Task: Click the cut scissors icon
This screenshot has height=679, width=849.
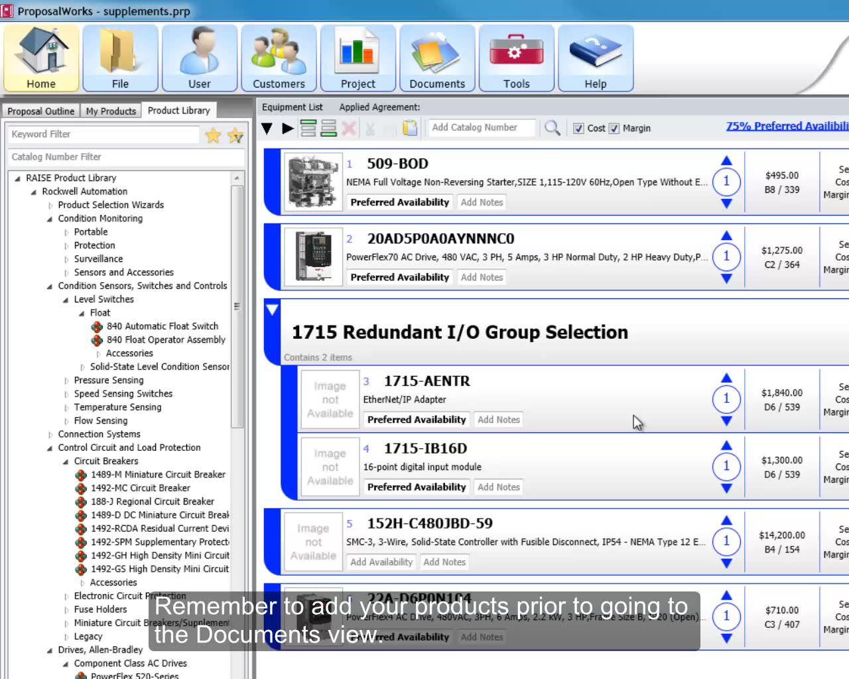Action: click(370, 128)
